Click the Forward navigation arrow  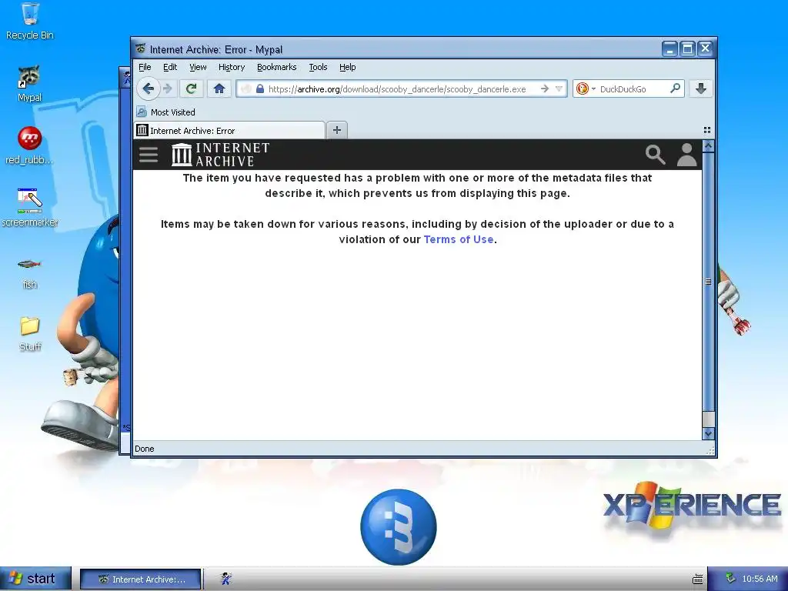pos(168,89)
